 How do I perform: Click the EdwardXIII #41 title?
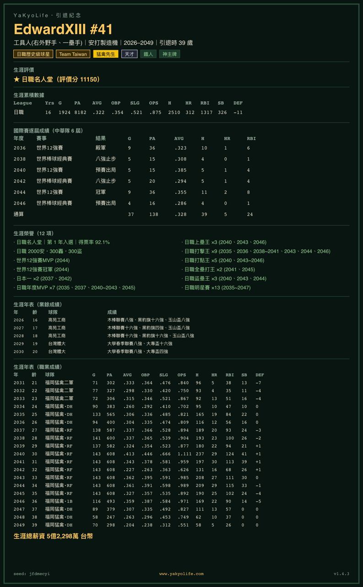coord(63,30)
